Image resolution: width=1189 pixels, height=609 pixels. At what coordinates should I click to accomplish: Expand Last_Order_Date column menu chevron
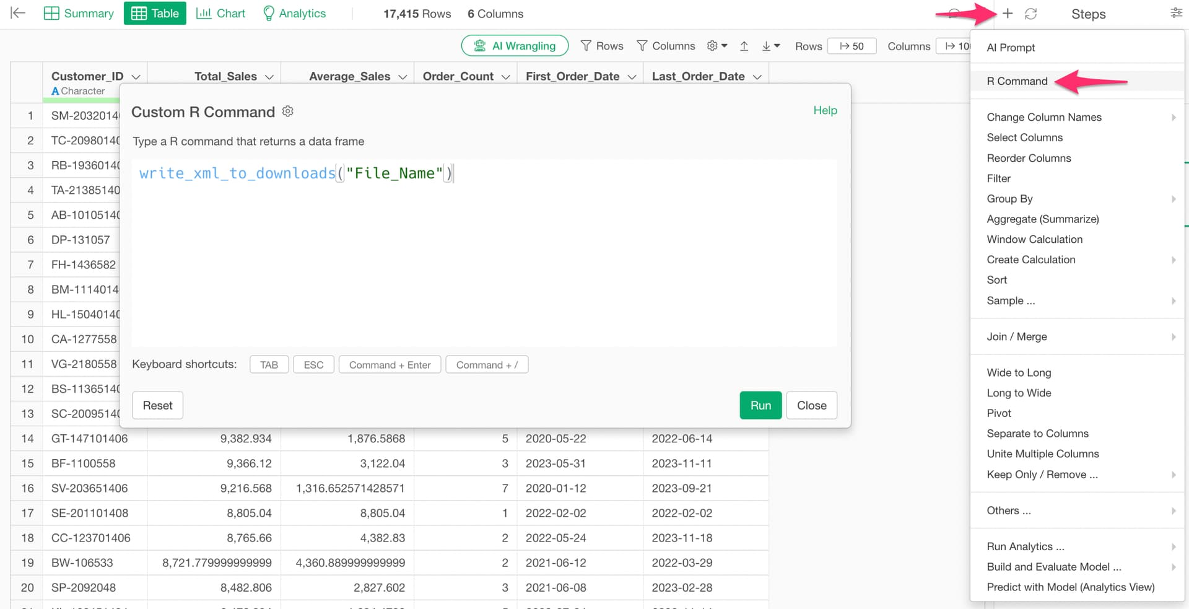tap(757, 77)
